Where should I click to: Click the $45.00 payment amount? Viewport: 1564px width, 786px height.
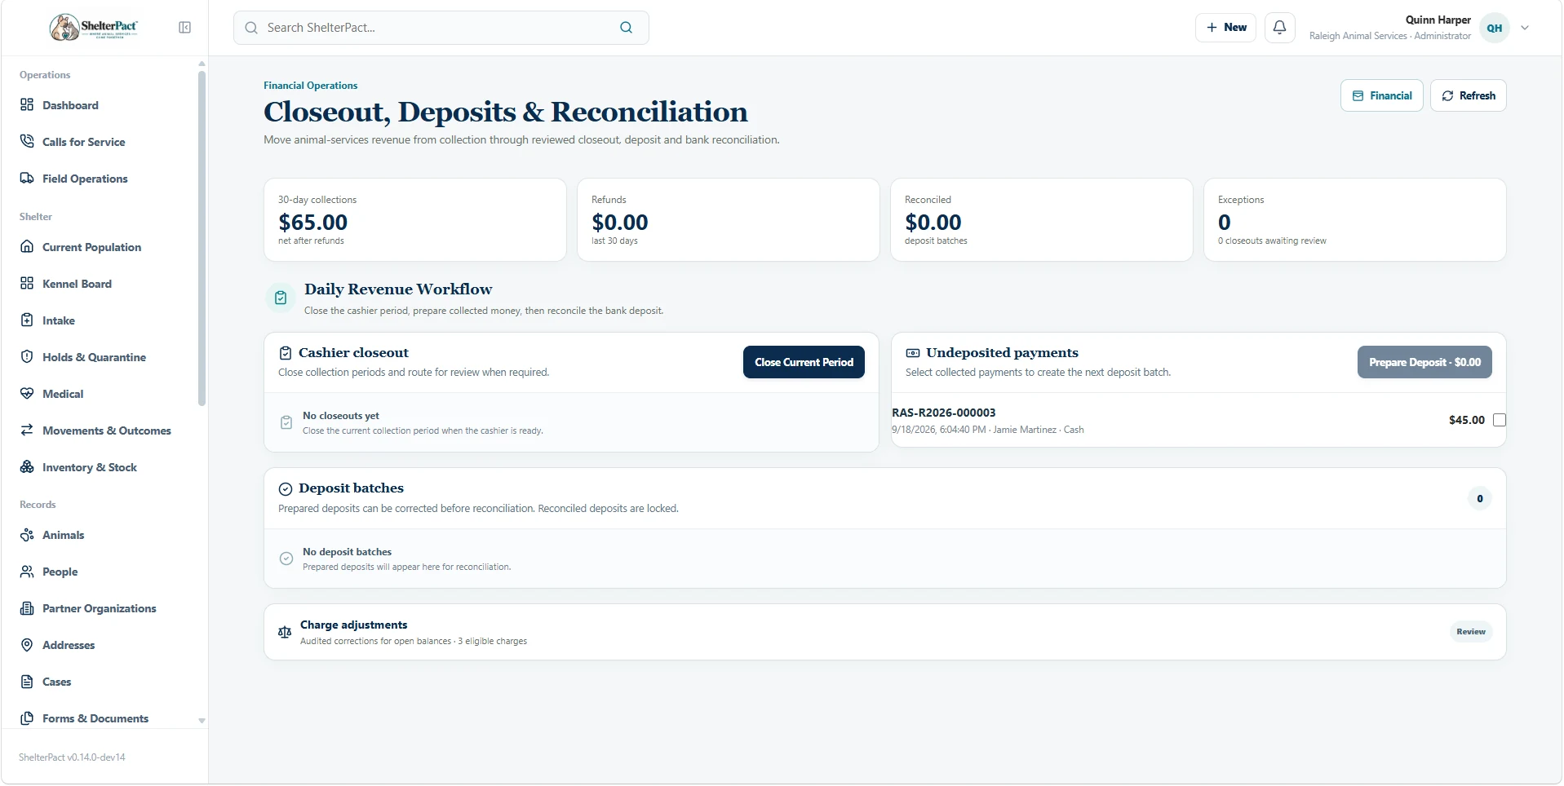coord(1466,420)
